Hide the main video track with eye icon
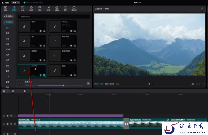 pyautogui.click(x=11, y=124)
